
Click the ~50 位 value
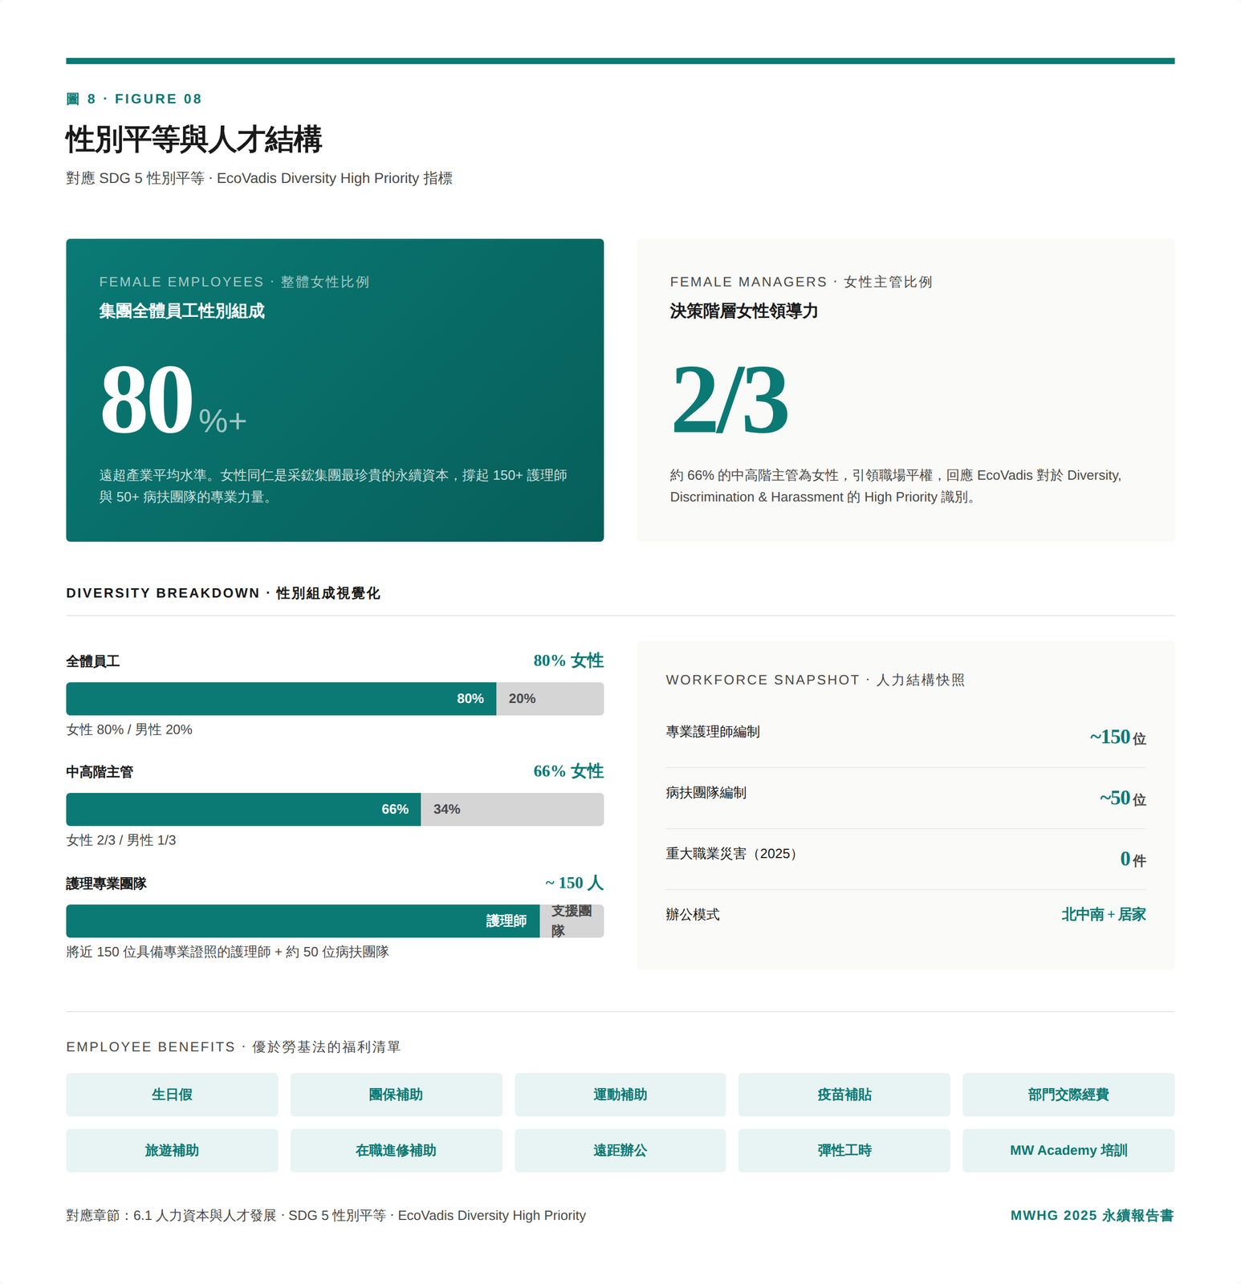(x=1122, y=798)
